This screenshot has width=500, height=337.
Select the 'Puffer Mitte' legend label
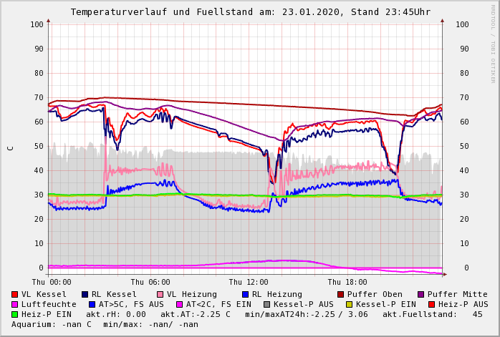(x=458, y=294)
